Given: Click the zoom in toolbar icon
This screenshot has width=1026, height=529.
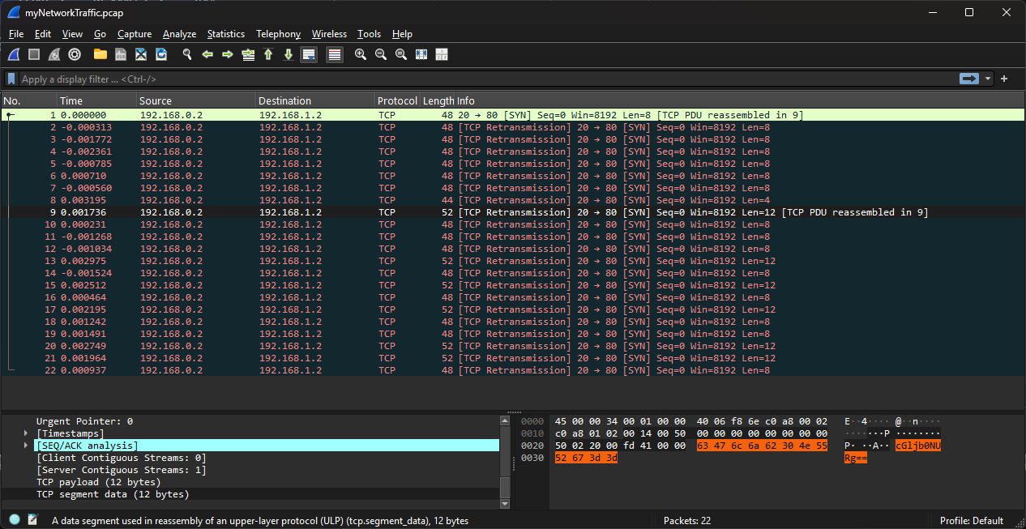Looking at the screenshot, I should pos(360,54).
